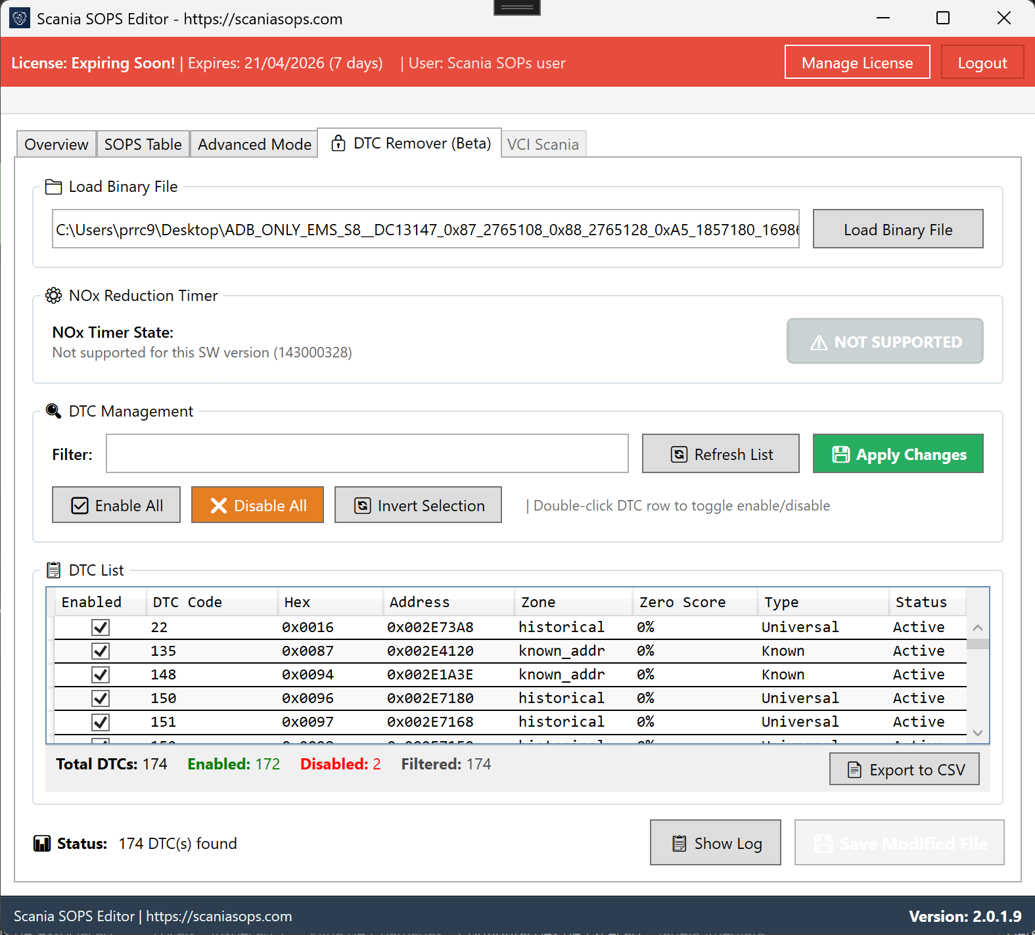Click DTC list scrollbar up arrow

(978, 628)
